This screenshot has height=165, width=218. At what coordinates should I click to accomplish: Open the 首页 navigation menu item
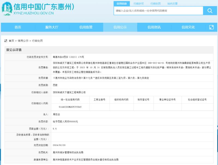18,27
